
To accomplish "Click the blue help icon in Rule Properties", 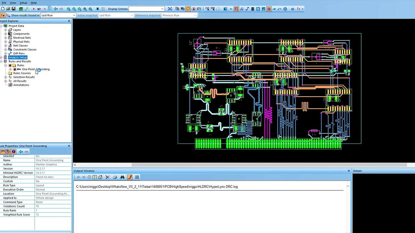I will (14, 151).
